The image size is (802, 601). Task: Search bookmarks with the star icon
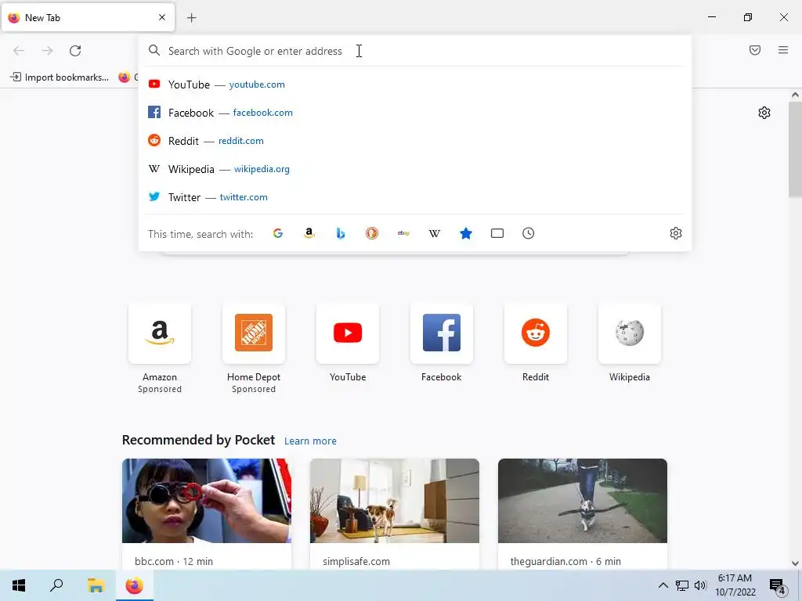[466, 233]
